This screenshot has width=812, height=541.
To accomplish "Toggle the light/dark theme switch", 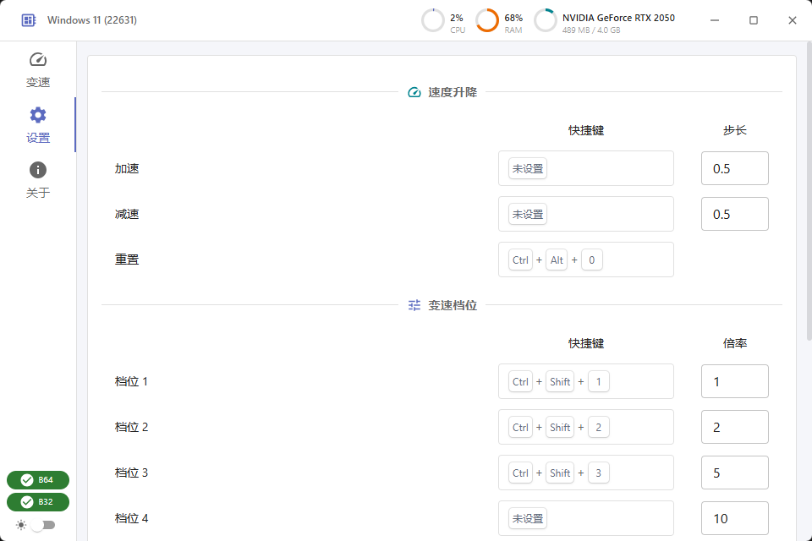I will tap(43, 525).
